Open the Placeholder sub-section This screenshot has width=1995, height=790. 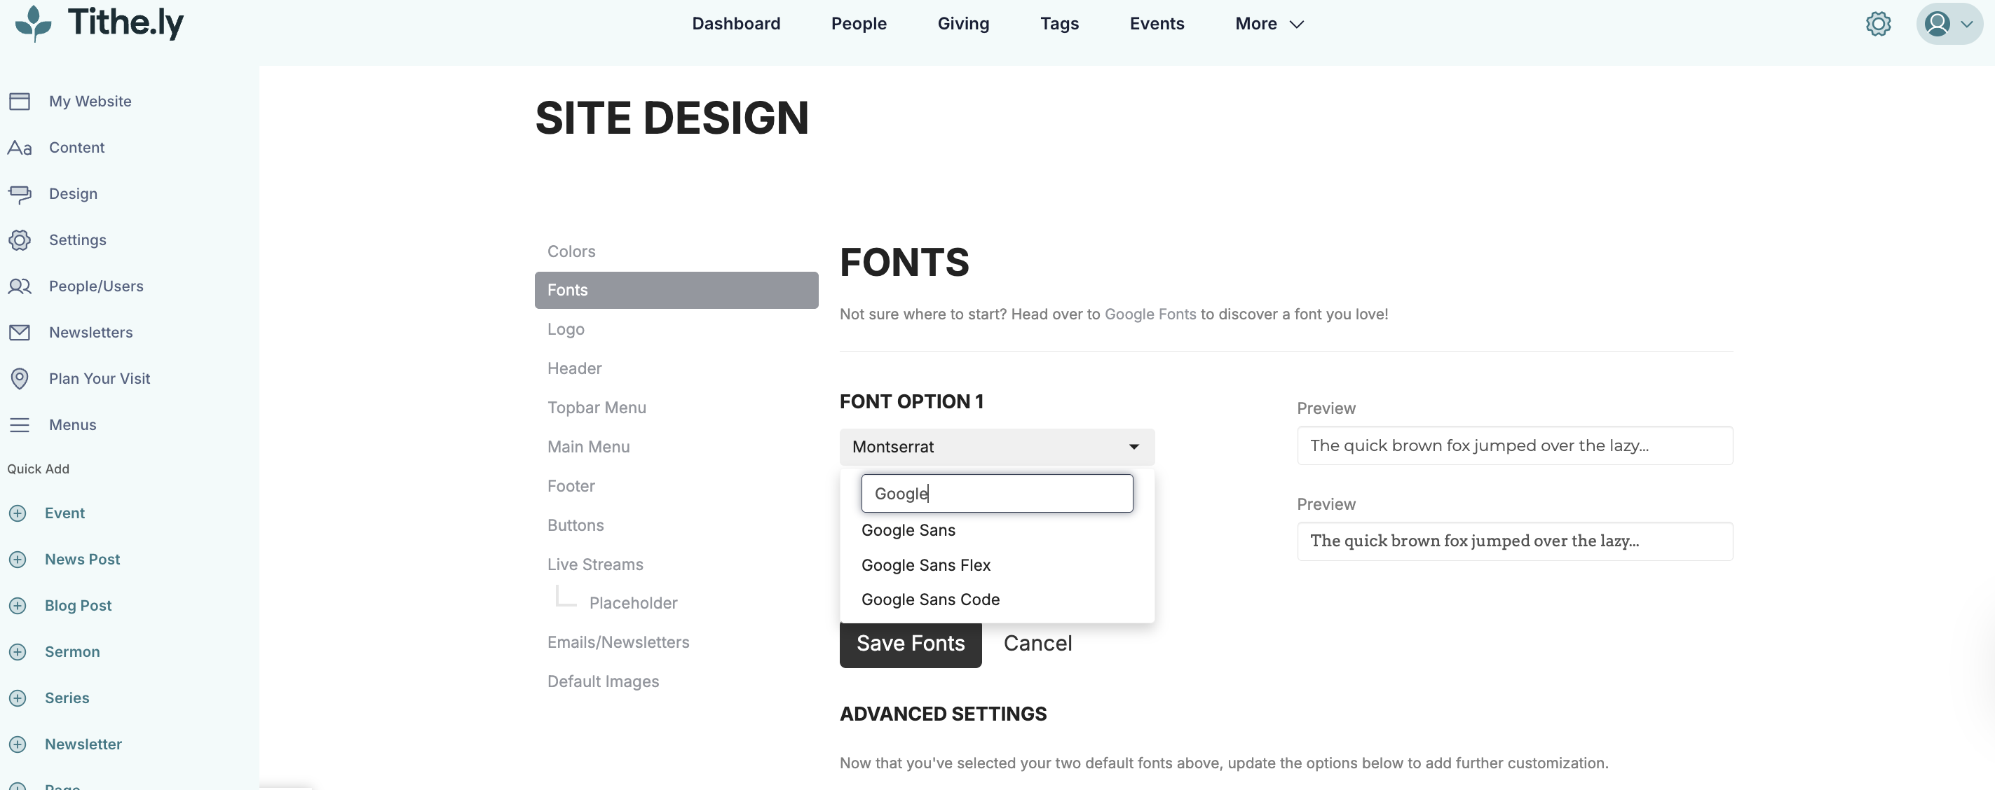(633, 603)
